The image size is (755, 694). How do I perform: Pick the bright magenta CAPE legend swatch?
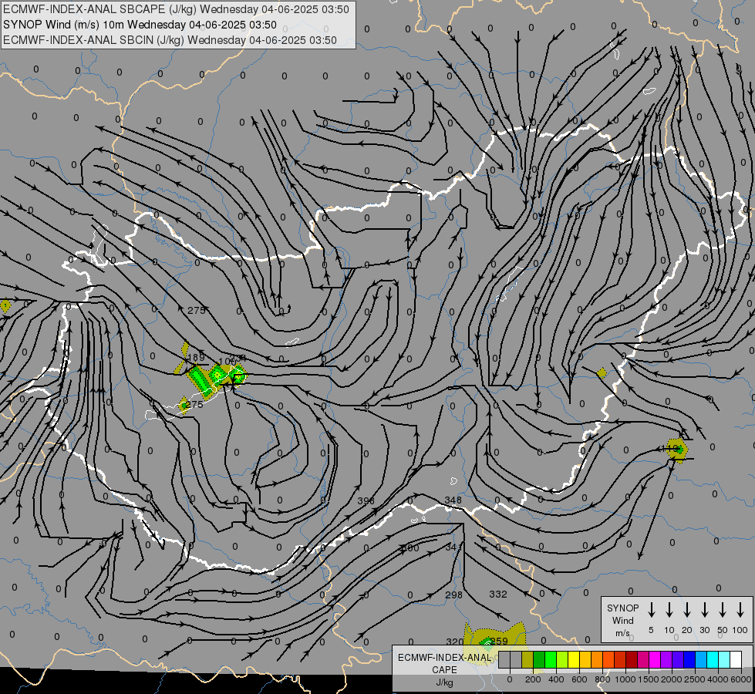click(655, 659)
